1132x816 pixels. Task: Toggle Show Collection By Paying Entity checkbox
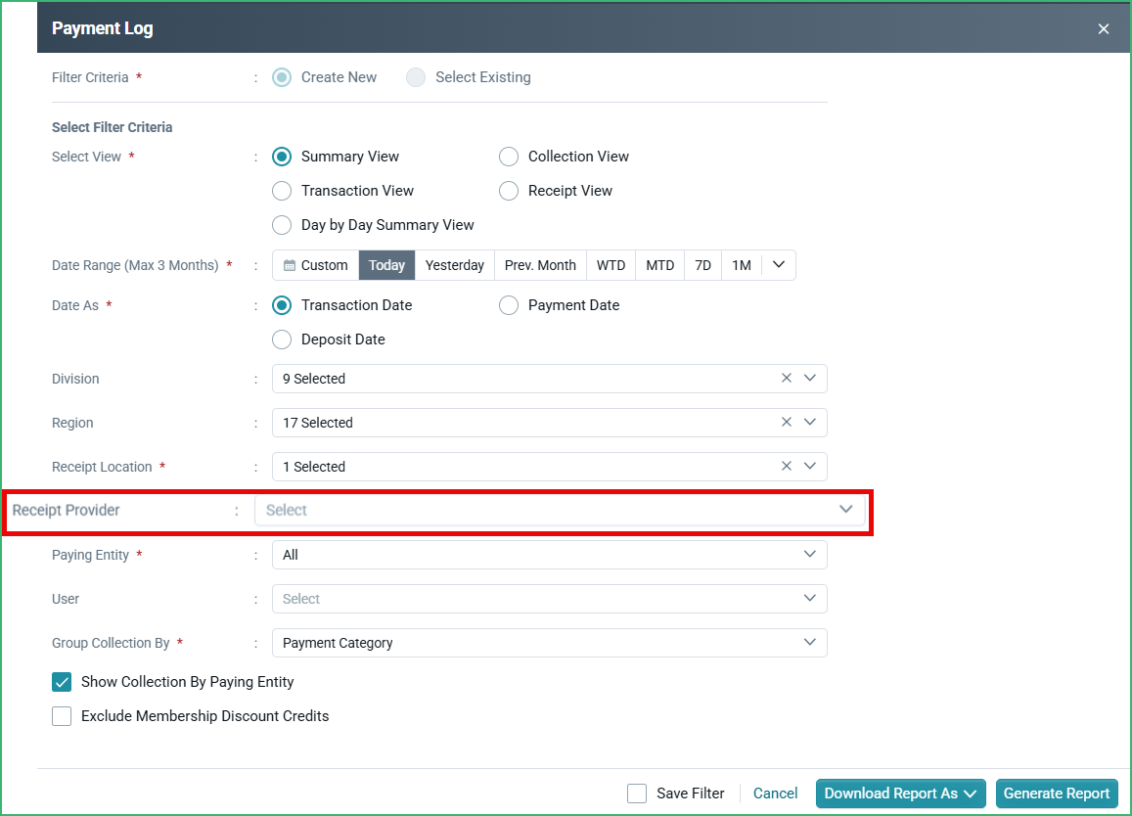coord(62,682)
